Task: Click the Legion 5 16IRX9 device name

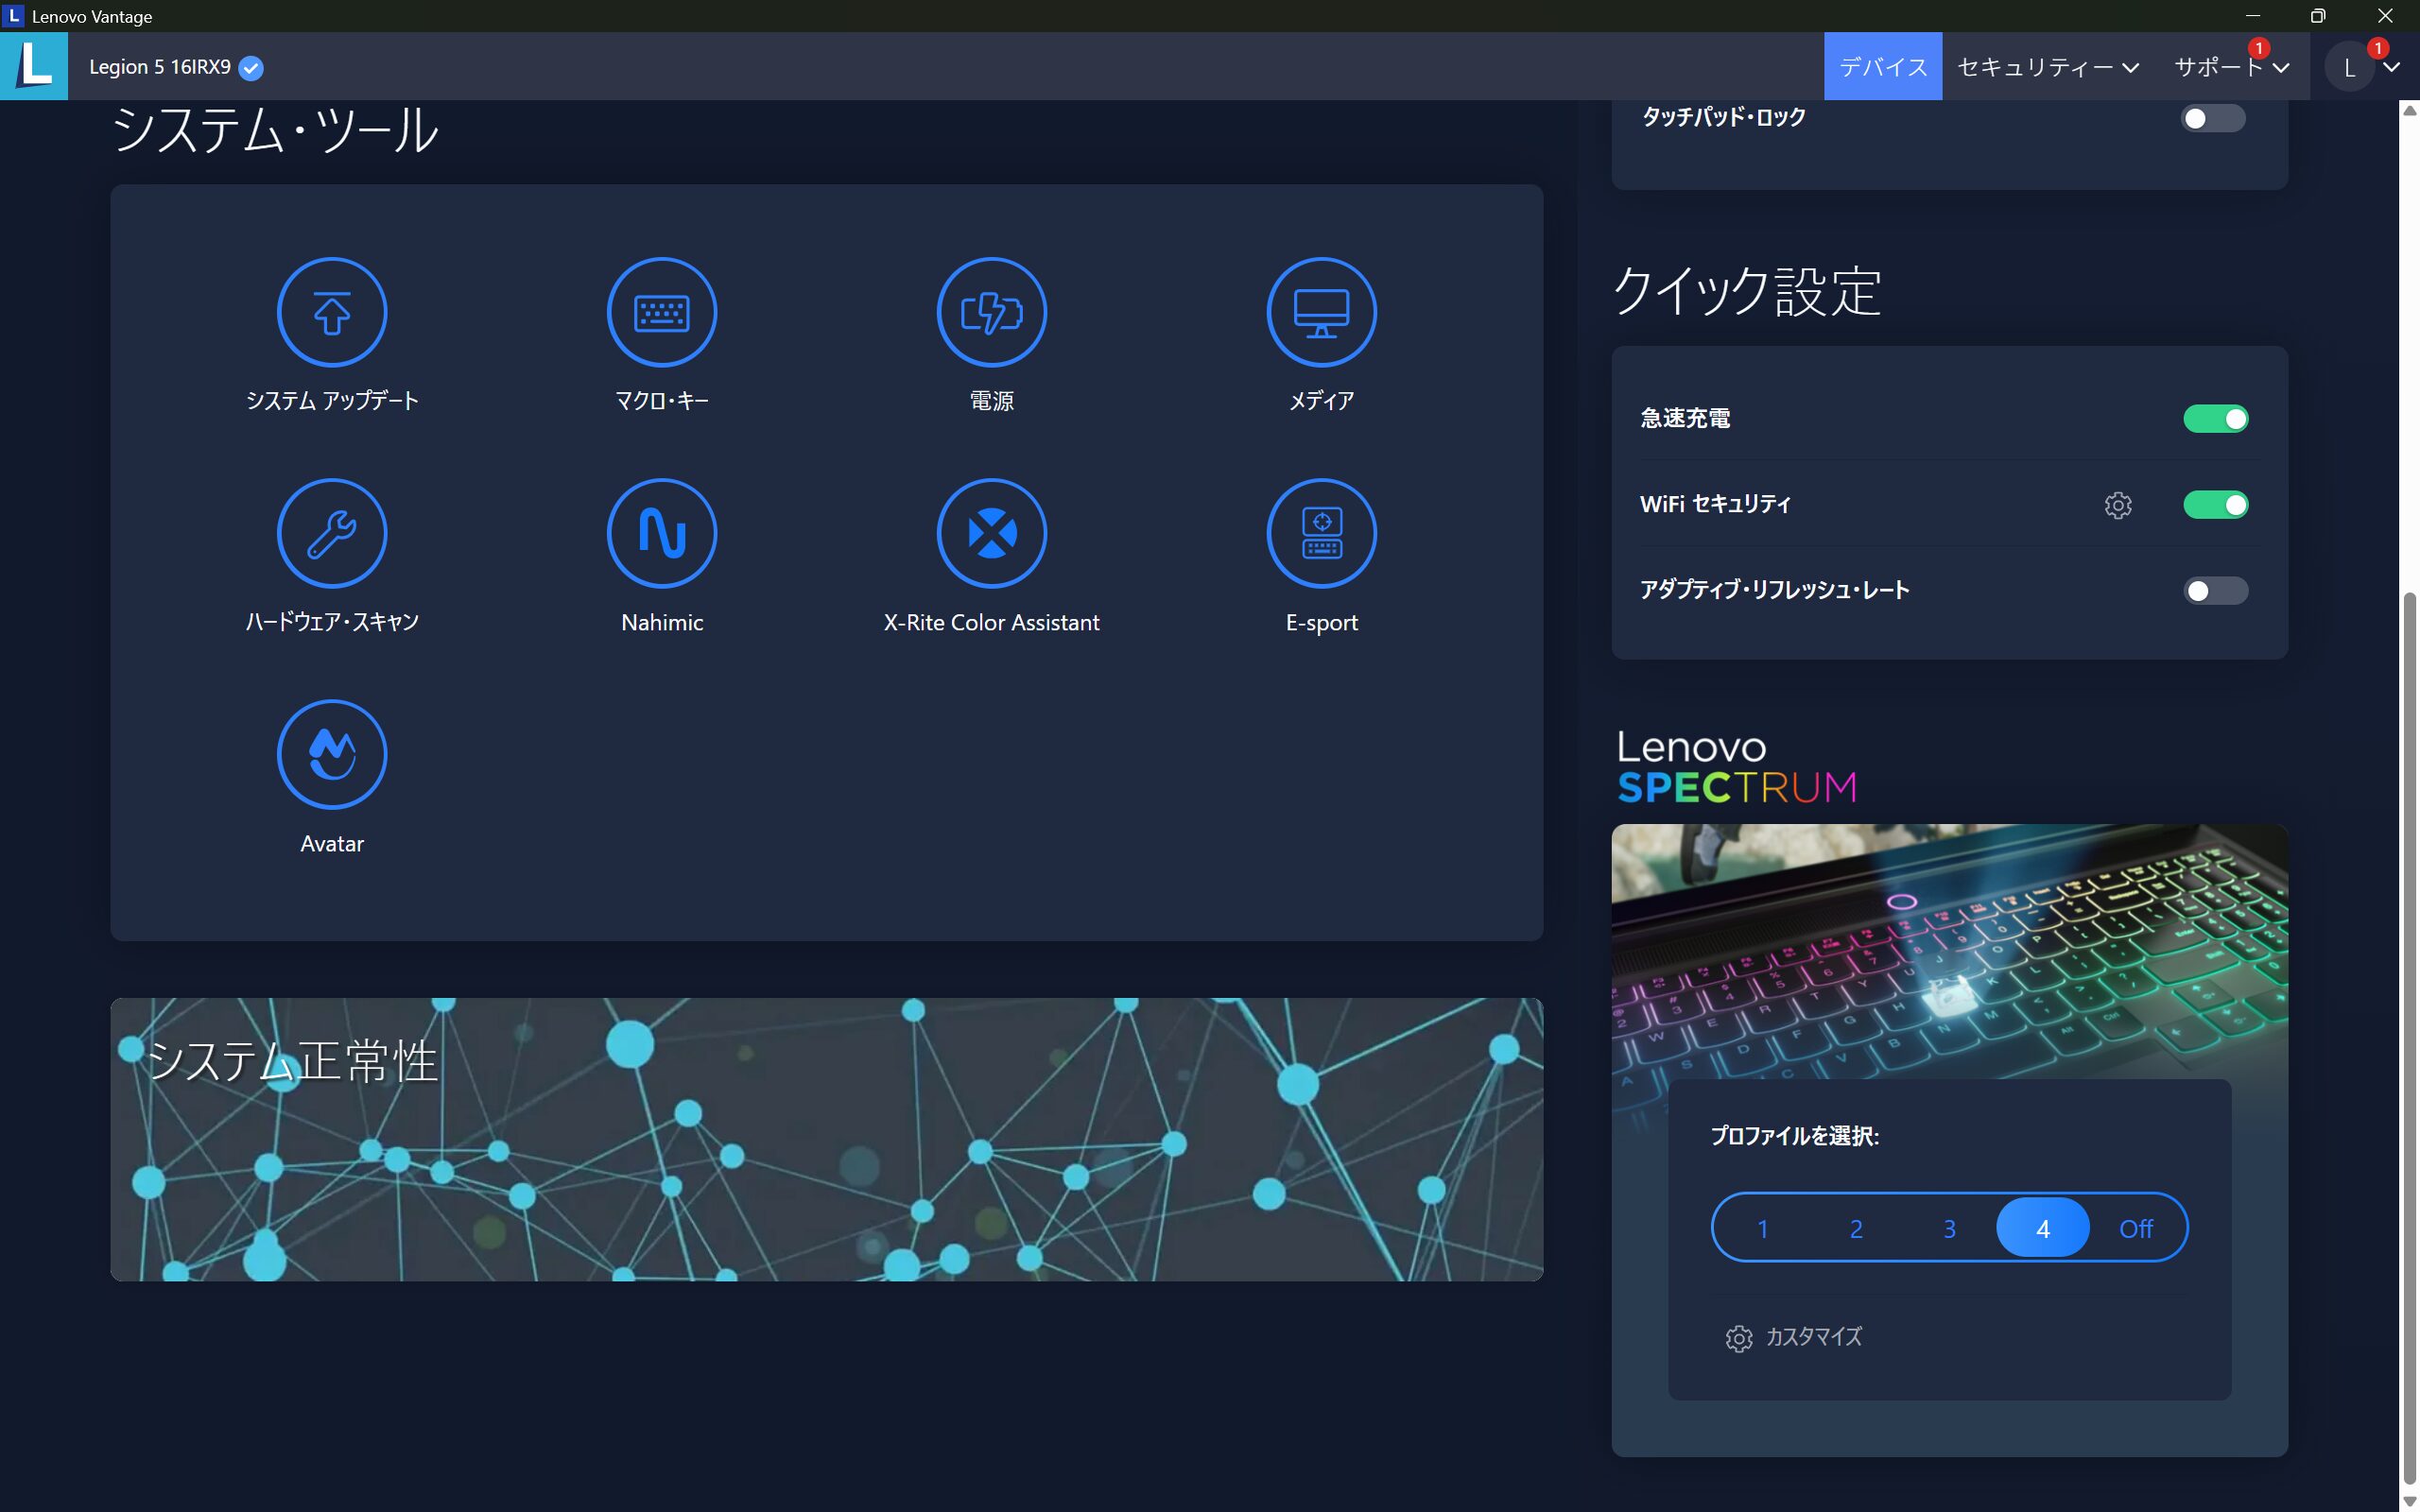Action: (x=160, y=67)
